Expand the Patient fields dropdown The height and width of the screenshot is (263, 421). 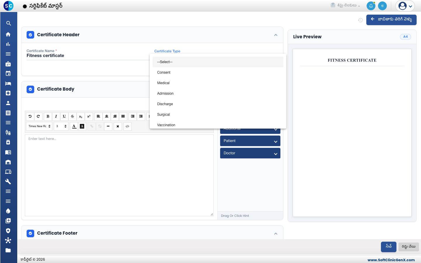click(x=250, y=141)
